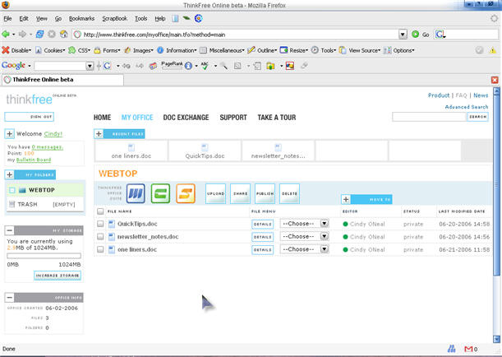Open the ScrapBook menu
Image resolution: width=502 pixels, height=357 pixels.
tap(115, 19)
